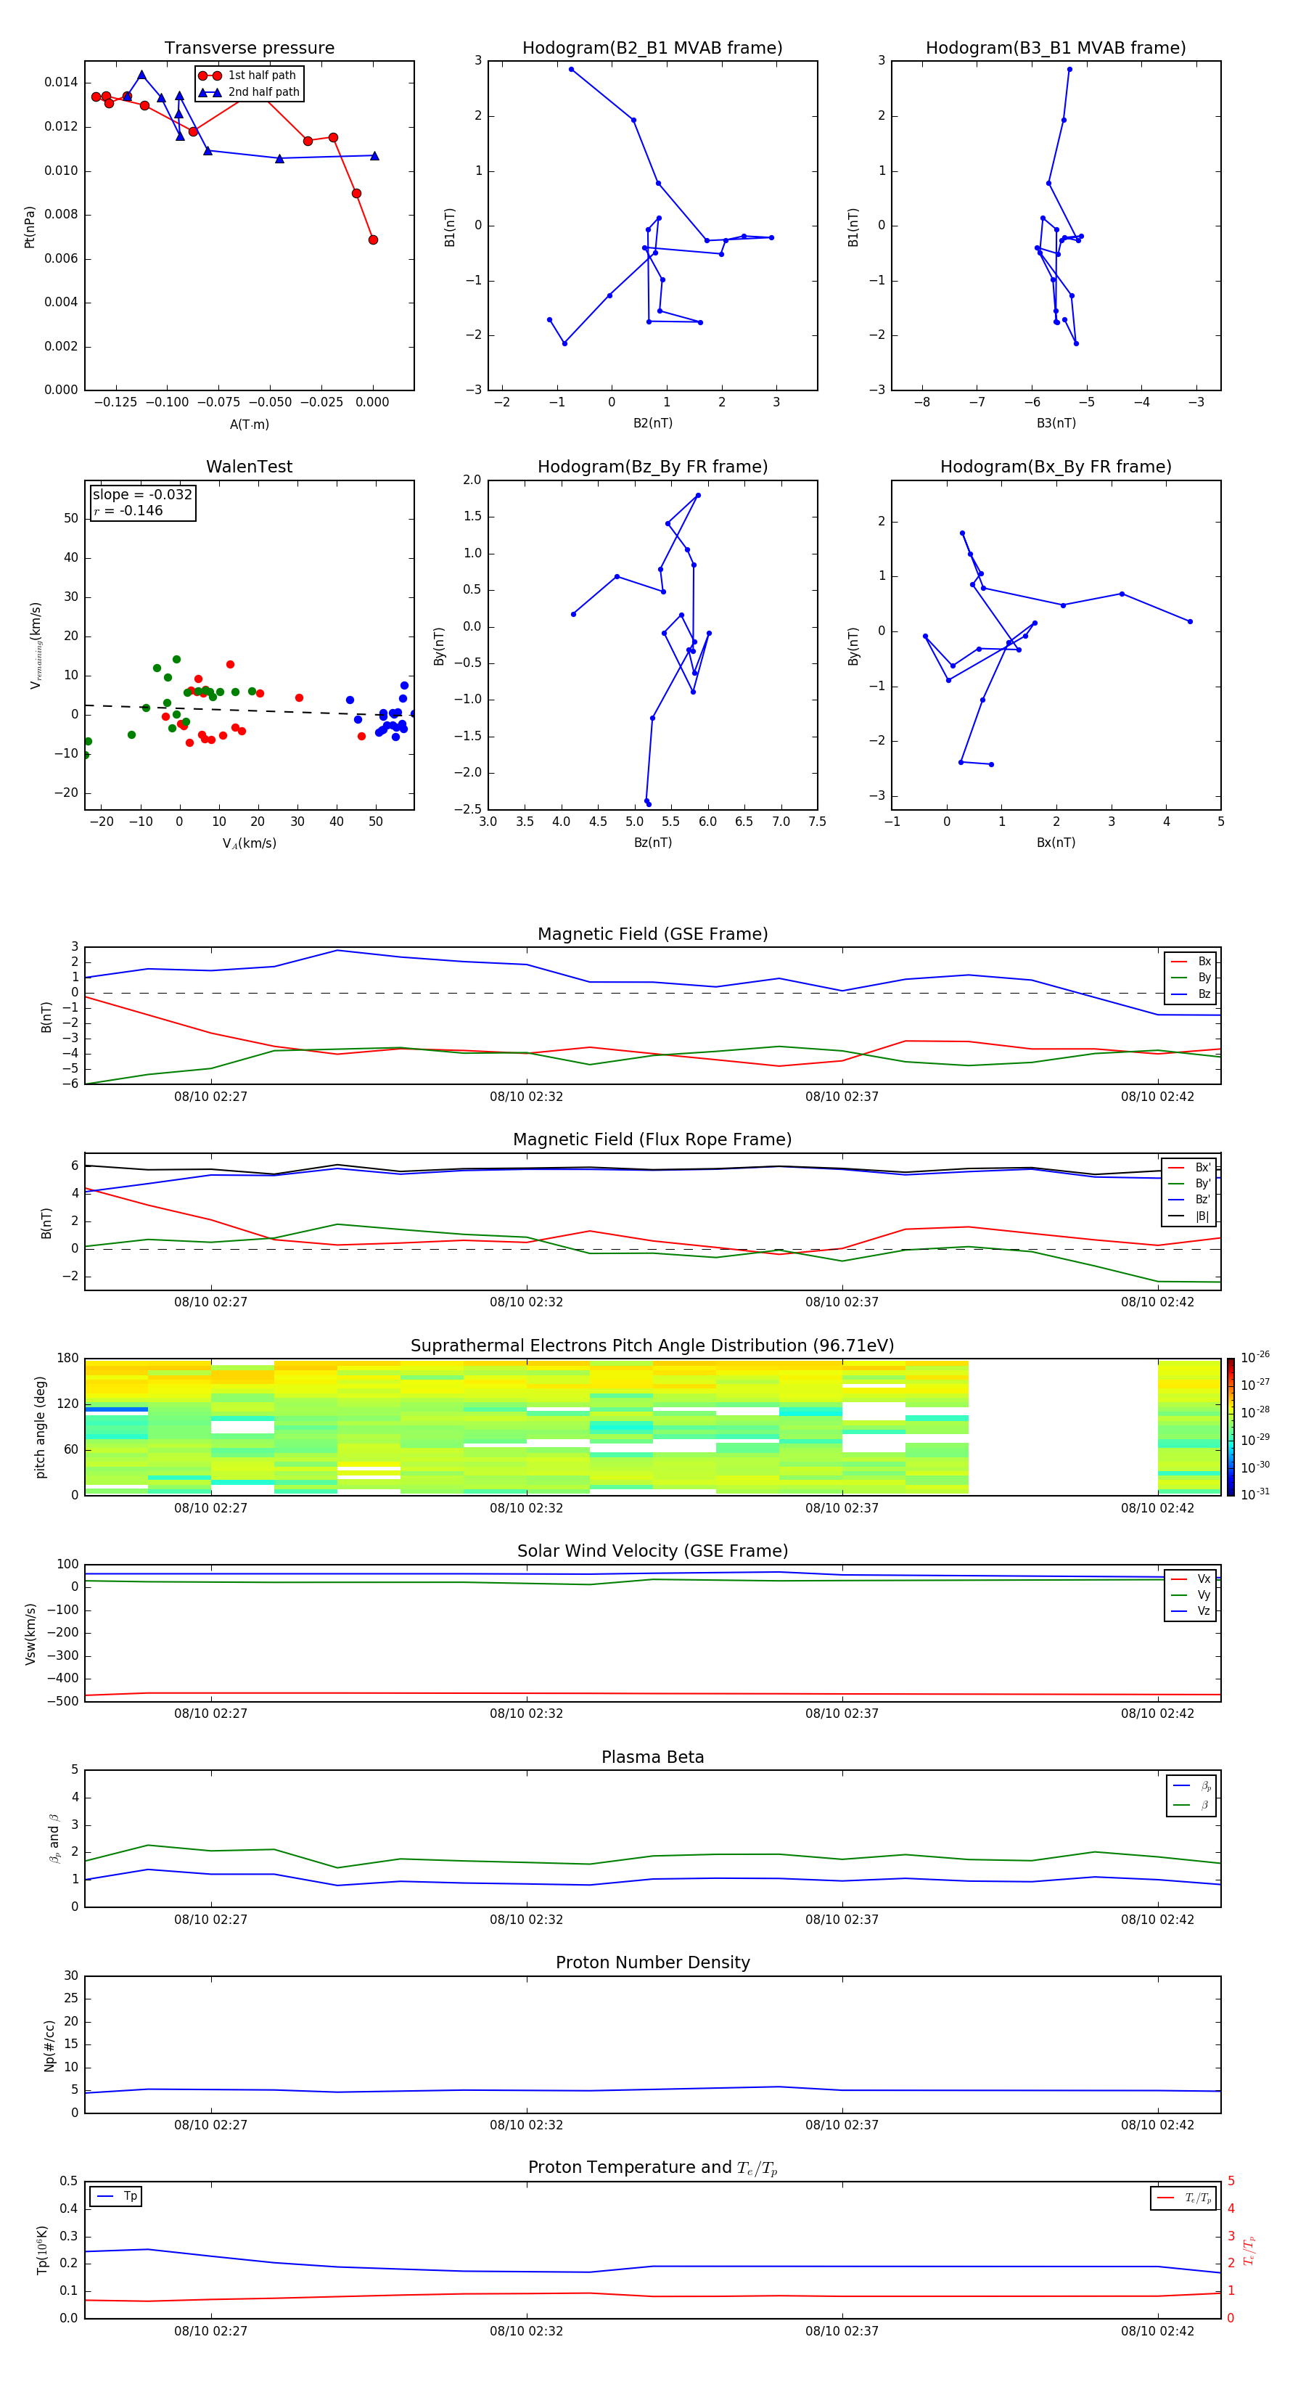Click 'B2(nT)' x-axis label
The width and height of the screenshot is (1306, 2395).
pos(652,423)
